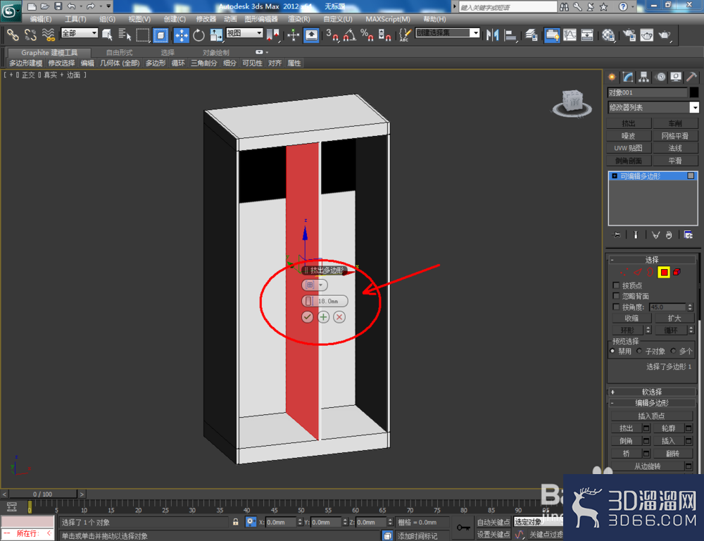This screenshot has height=541, width=704.
Task: Open the 渲染(R) menu
Action: point(299,19)
